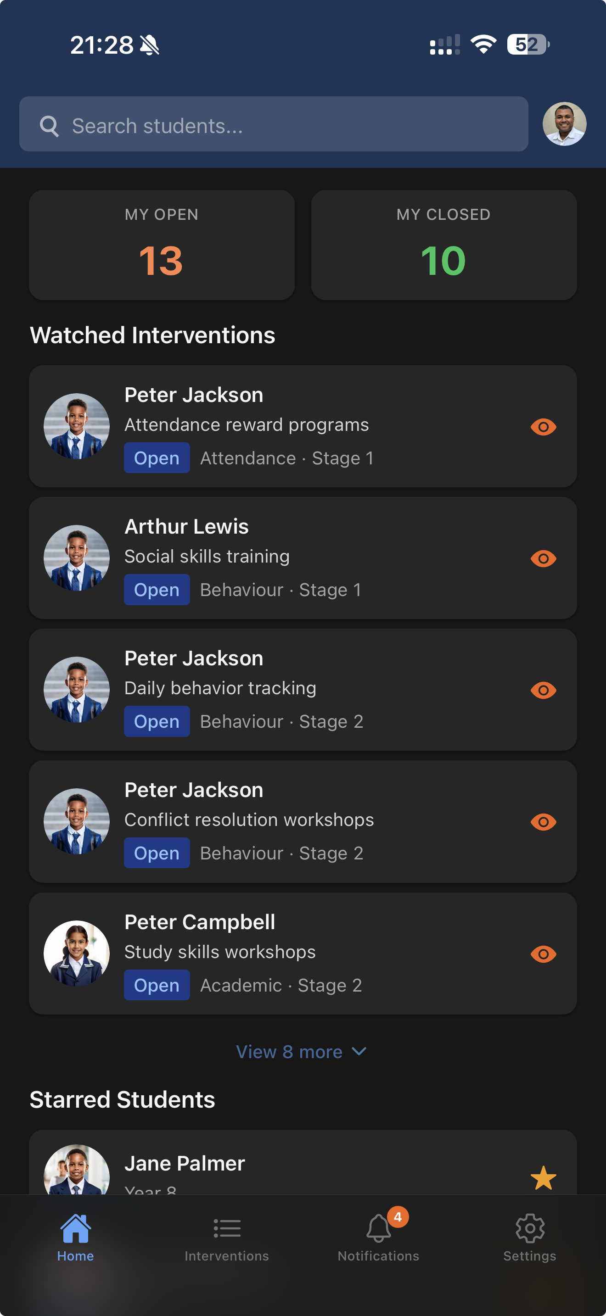Tap Peter Campbell's student photo
The width and height of the screenshot is (606, 1316).
(77, 954)
